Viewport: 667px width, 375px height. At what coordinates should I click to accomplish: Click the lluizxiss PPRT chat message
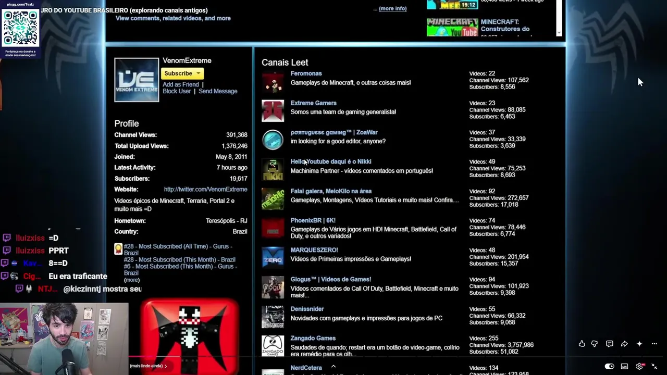tap(36, 251)
